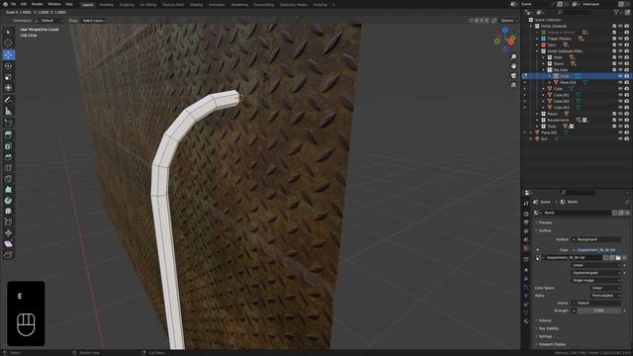
Task: Open the File menu
Action: coord(13,4)
